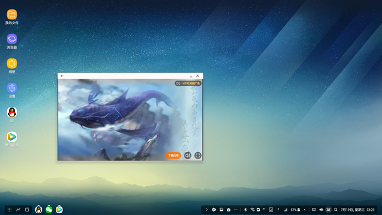This screenshot has height=215, width=382.
Task: Open the My Files desktop icon
Action: point(12,15)
